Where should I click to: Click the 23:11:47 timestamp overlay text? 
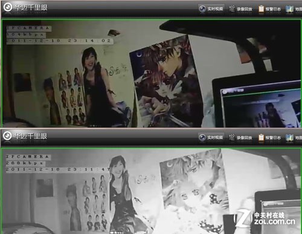pyautogui.click(x=58, y=169)
